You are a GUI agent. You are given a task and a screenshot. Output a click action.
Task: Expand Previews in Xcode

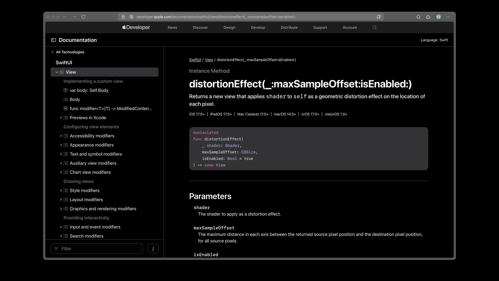pos(61,118)
